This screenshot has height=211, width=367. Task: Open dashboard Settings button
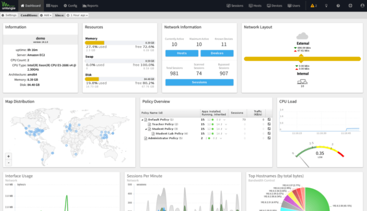[10, 15]
